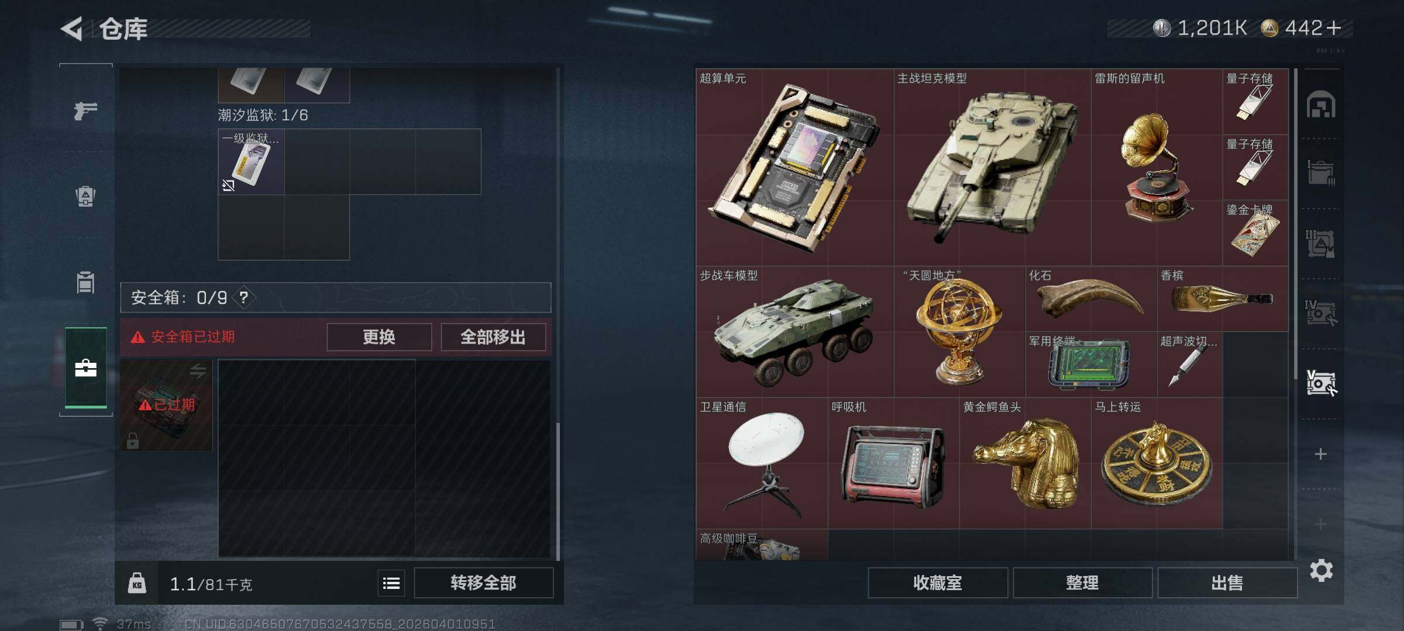The width and height of the screenshot is (1404, 631).
Task: Click the 出售 sell button
Action: click(x=1227, y=583)
